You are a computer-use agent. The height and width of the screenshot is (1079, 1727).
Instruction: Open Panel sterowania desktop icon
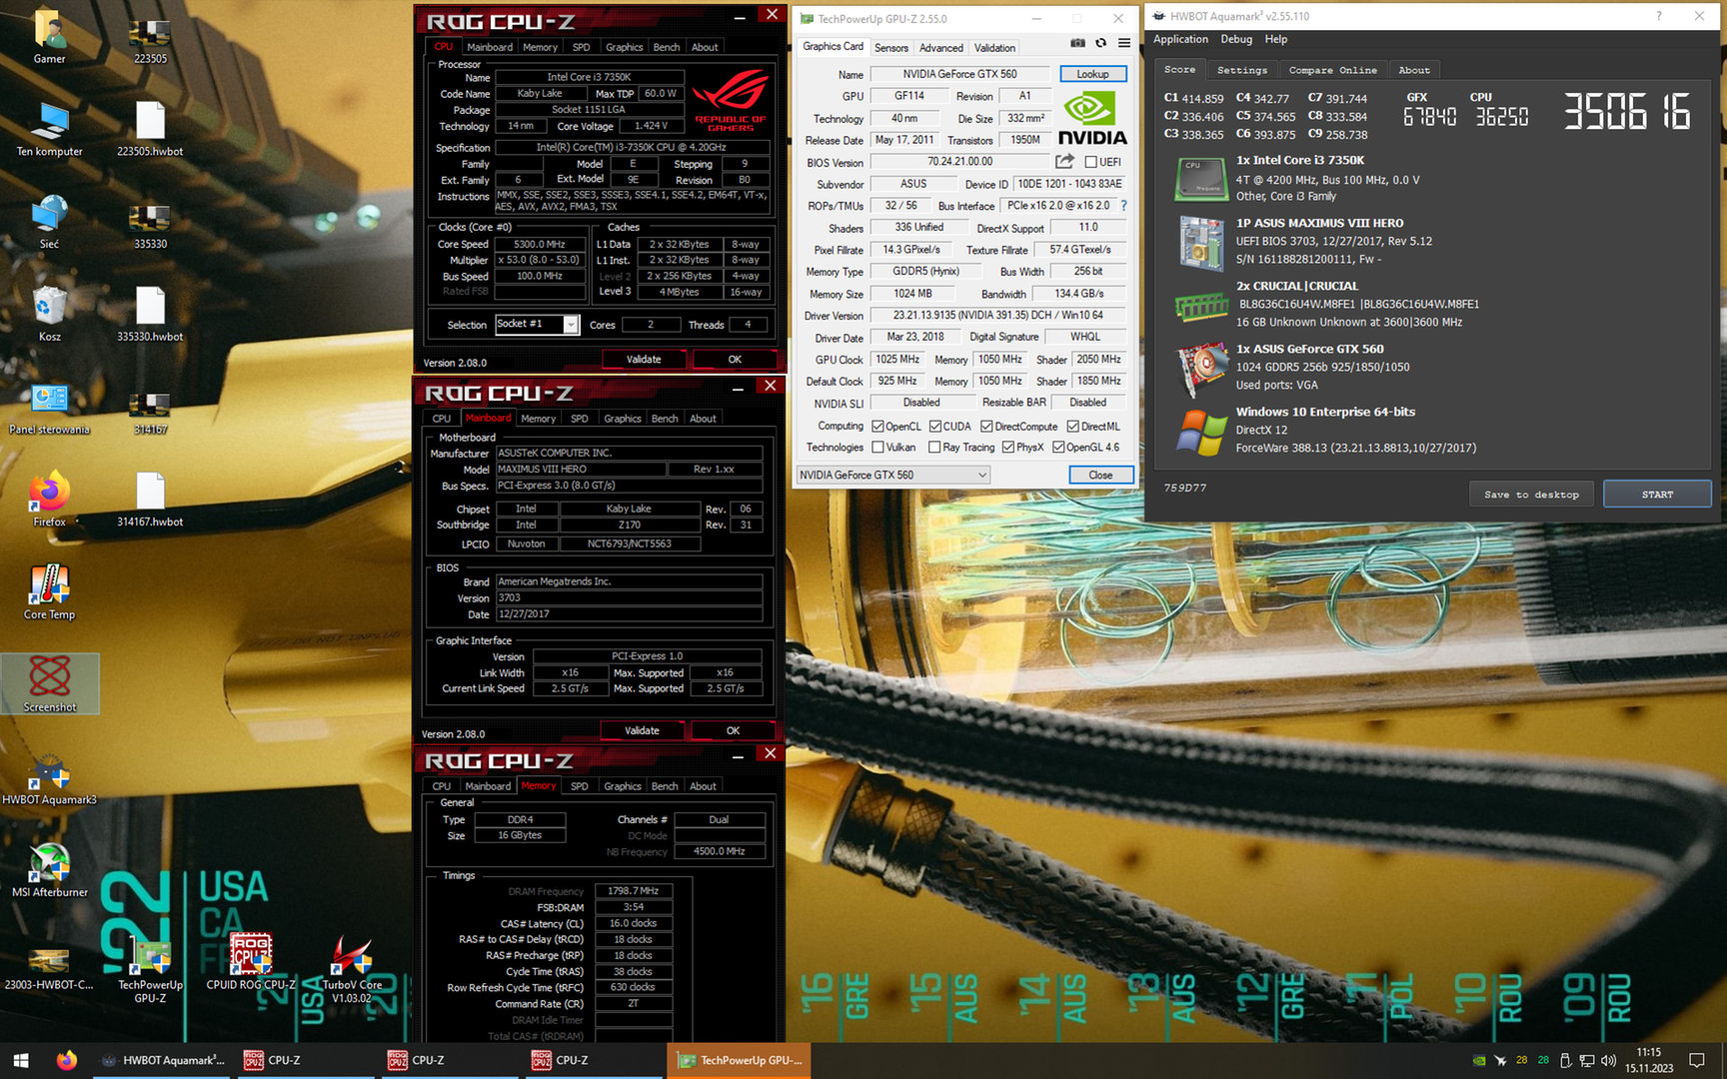50,408
